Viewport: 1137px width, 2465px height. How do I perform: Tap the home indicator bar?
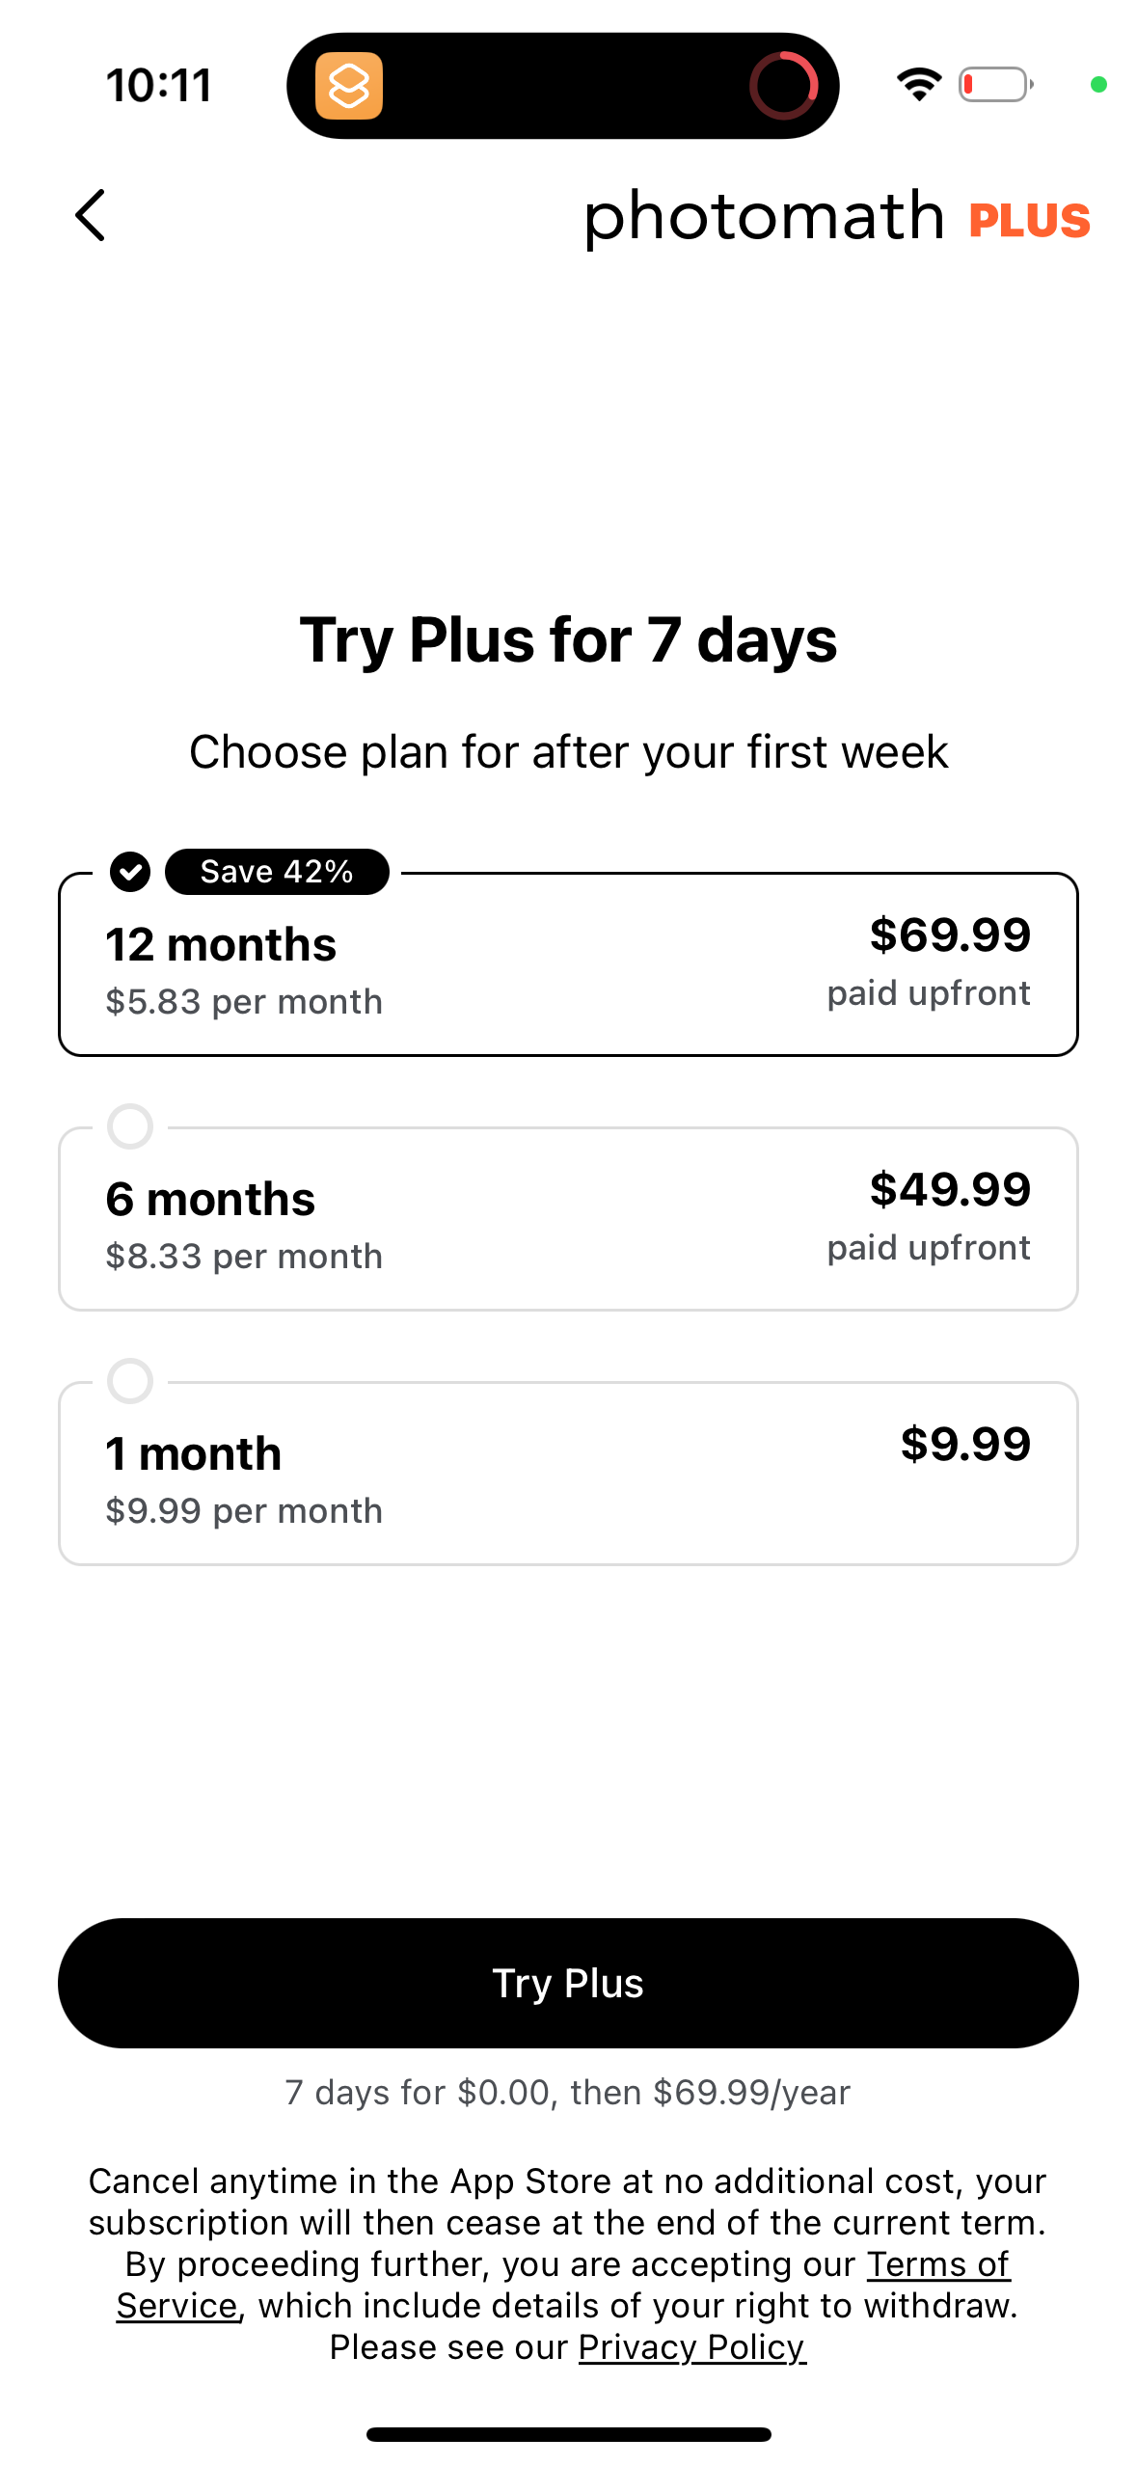[x=568, y=2434]
